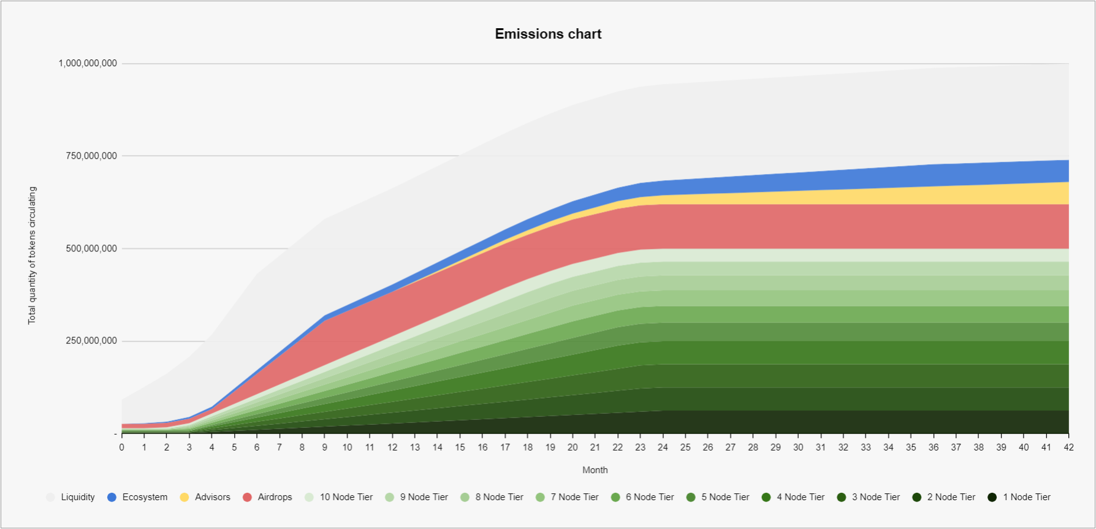The width and height of the screenshot is (1096, 529).
Task: Select the 6 Node Tier legend entry
Action: click(x=649, y=497)
